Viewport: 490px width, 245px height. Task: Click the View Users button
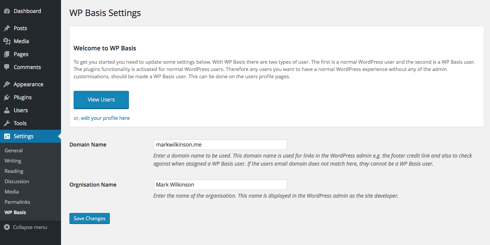click(x=101, y=100)
